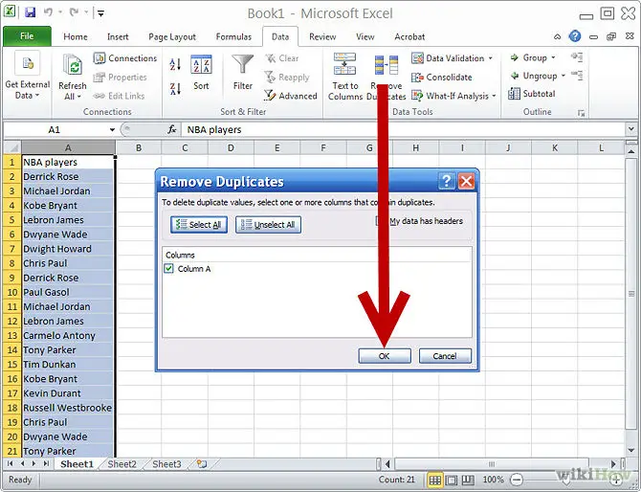Select the Tim Dunkan cell
This screenshot has height=492, width=641.
[68, 365]
